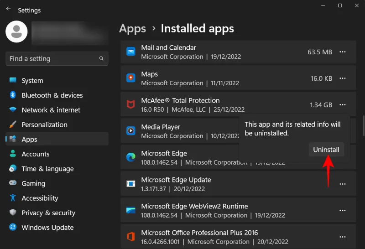
Task: Open more options for Maps
Action: coord(343,78)
